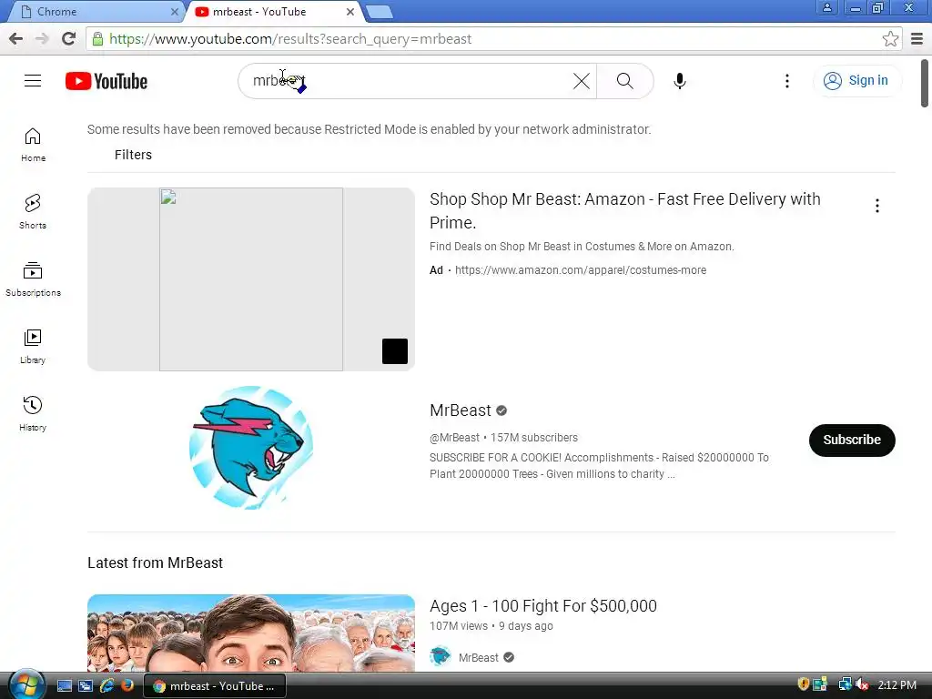Screen dimensions: 932x699
Task: Launch Internet Explorer from quick launch
Action: tap(107, 686)
